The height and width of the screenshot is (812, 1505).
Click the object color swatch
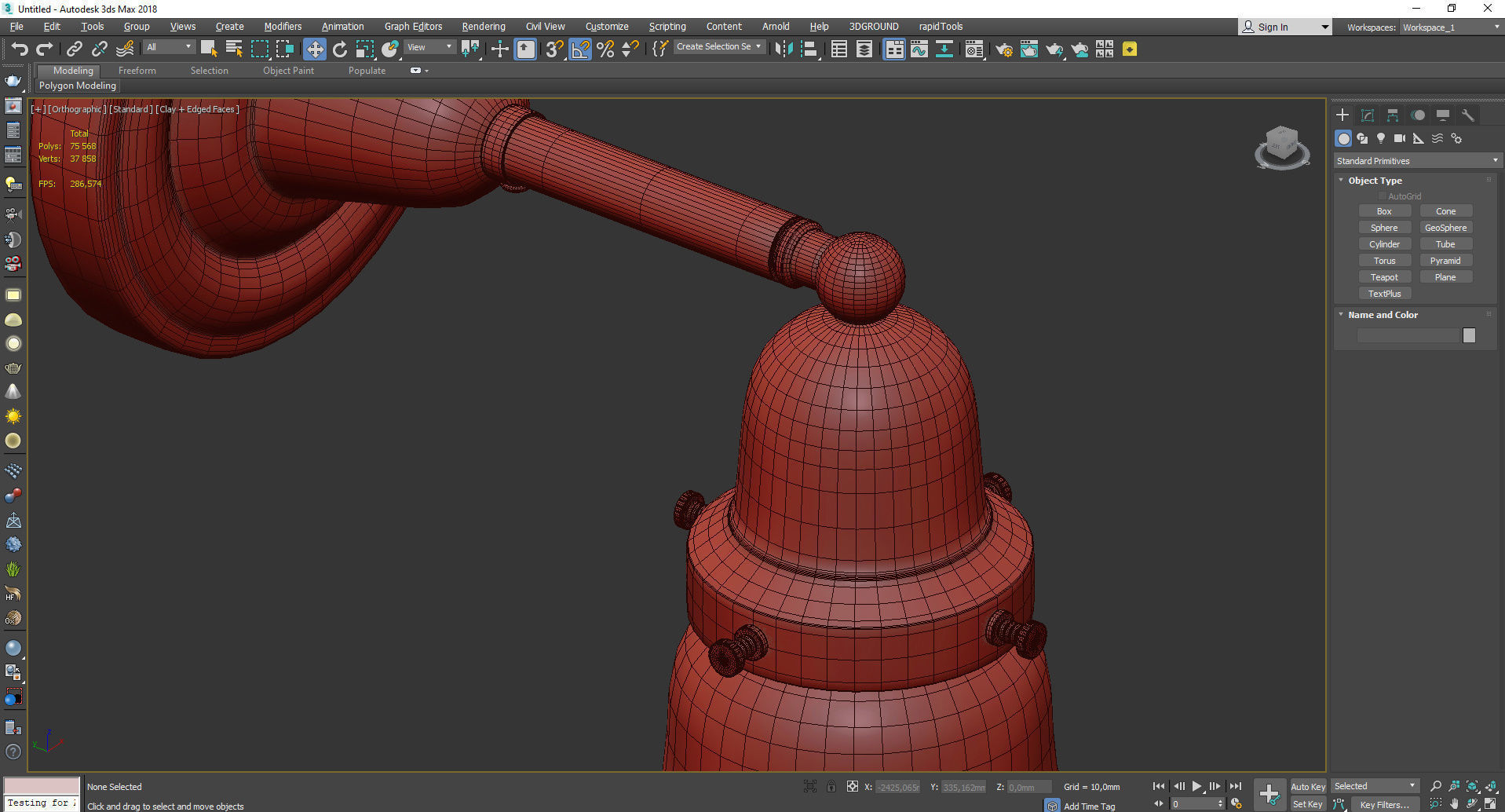click(1469, 335)
